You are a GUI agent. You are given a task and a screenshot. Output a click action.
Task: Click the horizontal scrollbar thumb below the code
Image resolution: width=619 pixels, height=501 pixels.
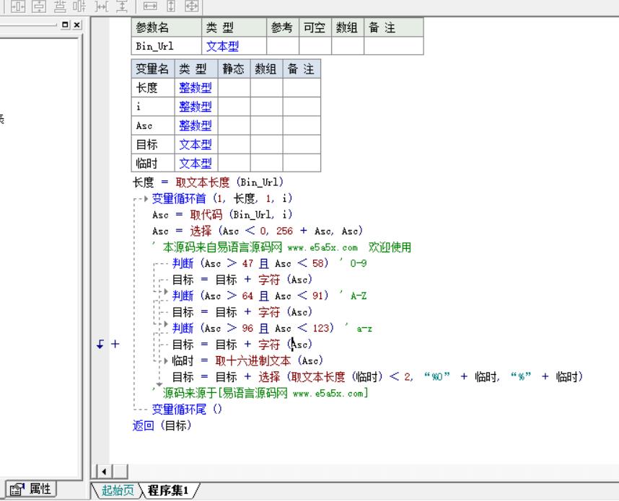pos(120,471)
